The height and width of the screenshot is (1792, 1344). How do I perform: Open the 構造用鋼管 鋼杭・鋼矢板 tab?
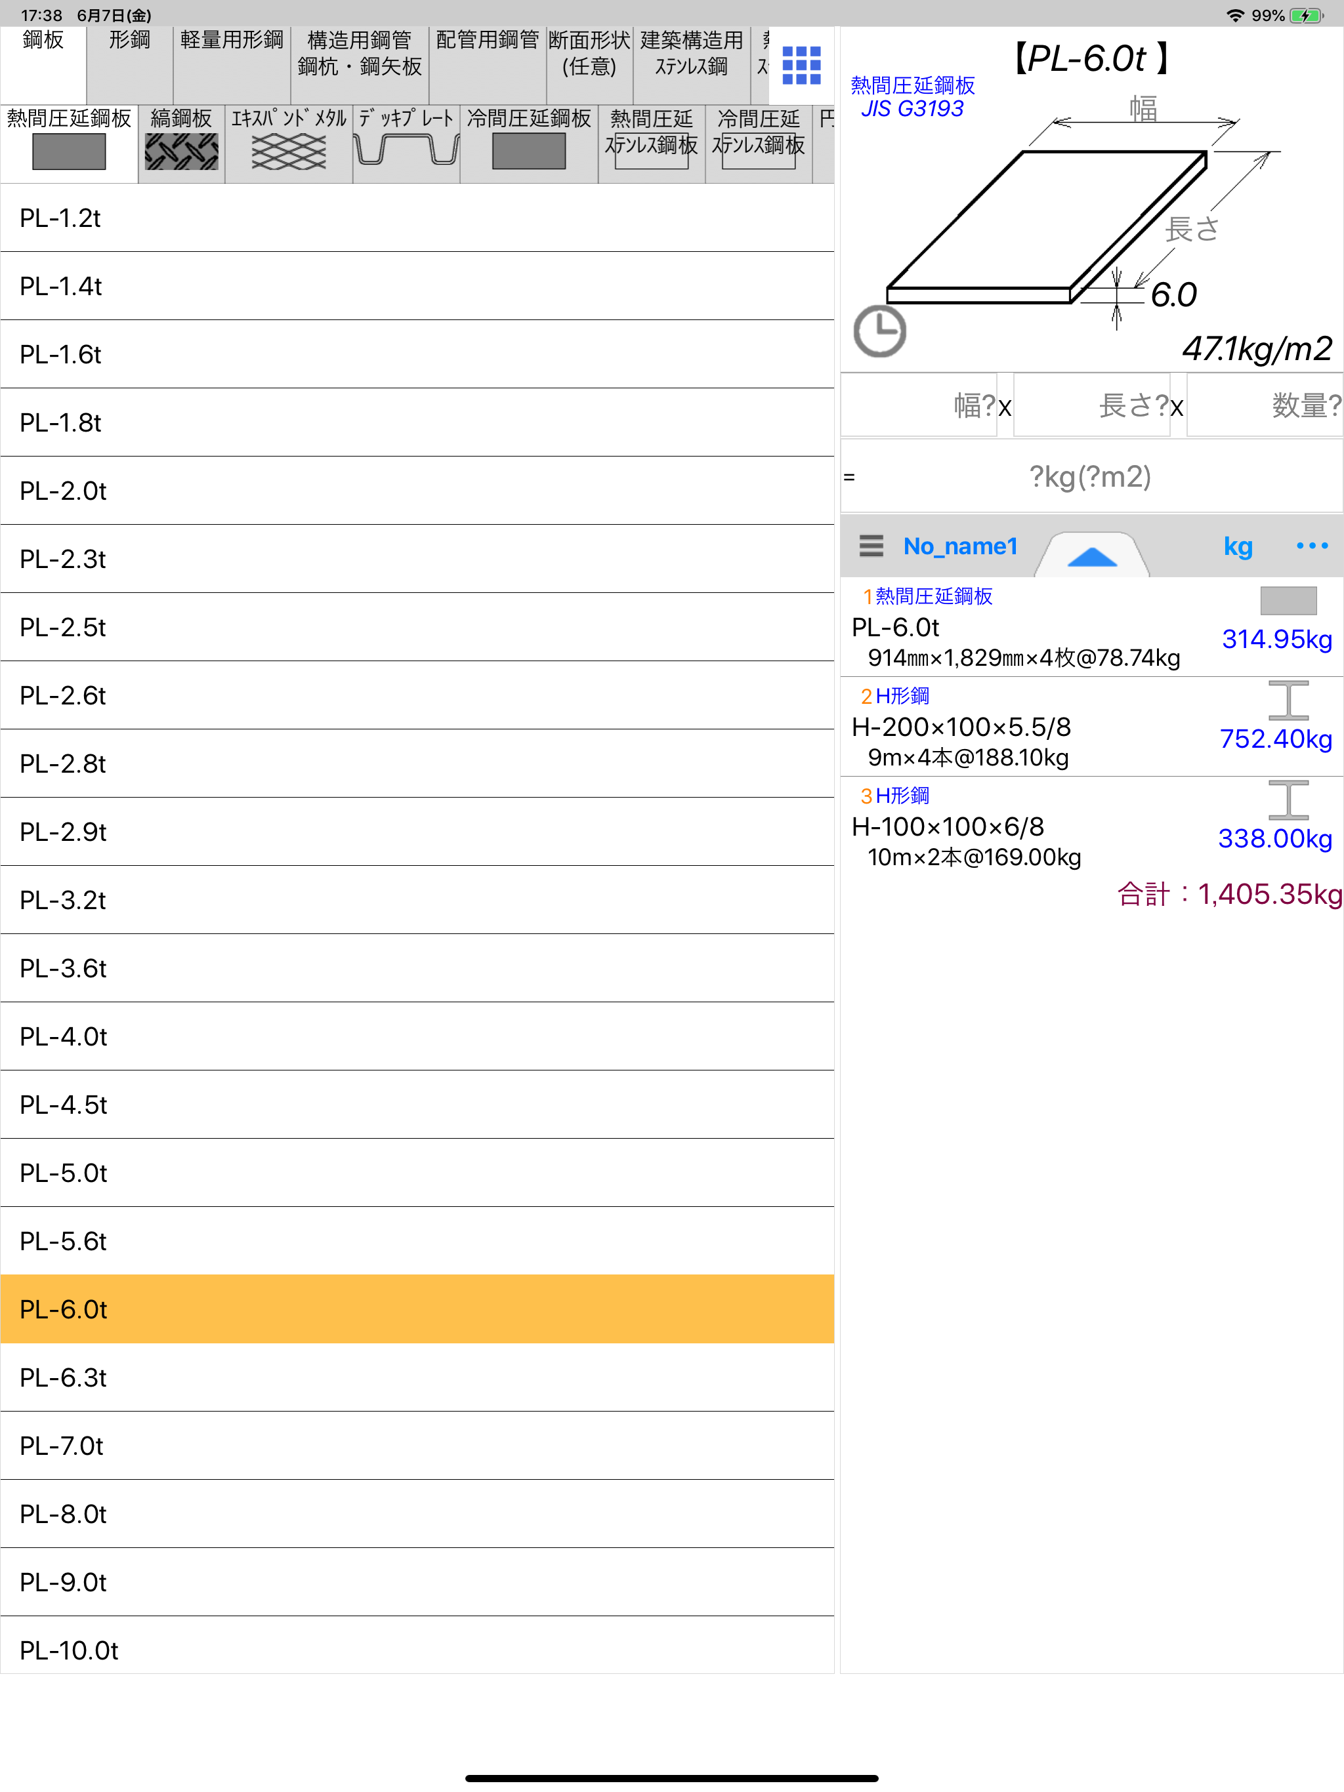pyautogui.click(x=359, y=65)
